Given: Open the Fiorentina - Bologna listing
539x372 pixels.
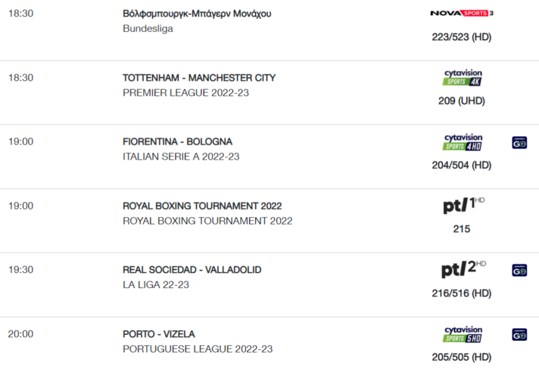Looking at the screenshot, I should coord(177,141).
